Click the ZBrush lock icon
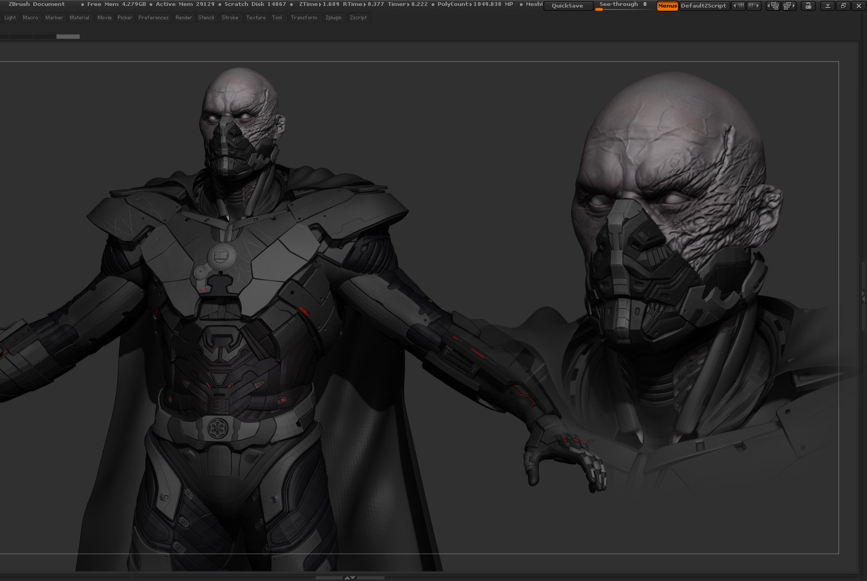 [809, 6]
